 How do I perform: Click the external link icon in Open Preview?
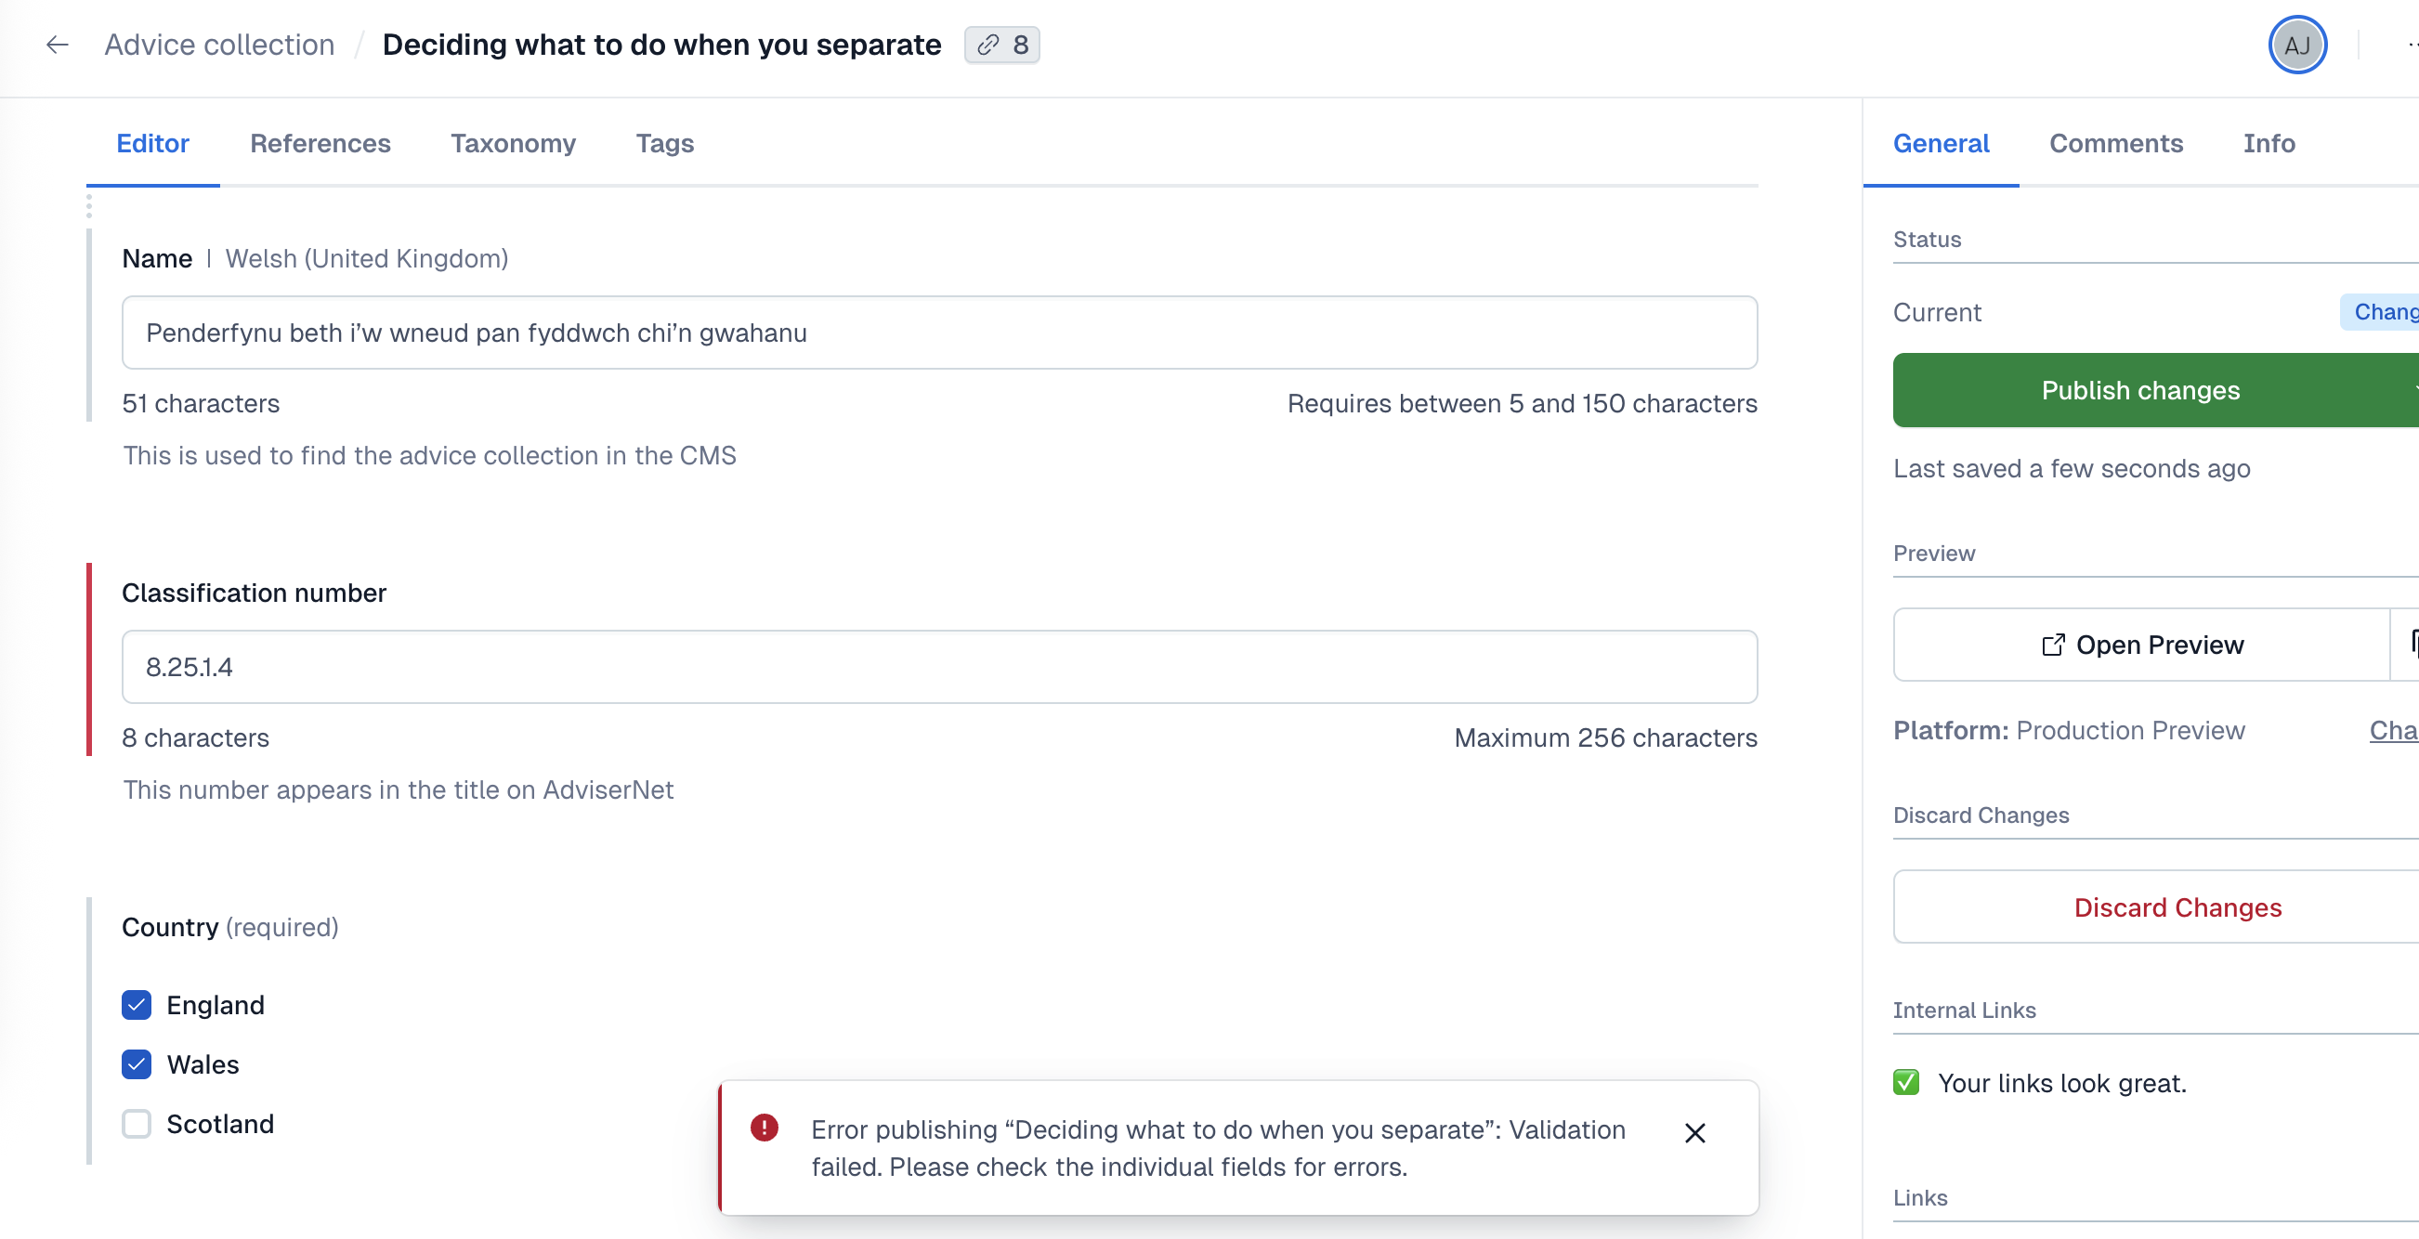(2053, 645)
